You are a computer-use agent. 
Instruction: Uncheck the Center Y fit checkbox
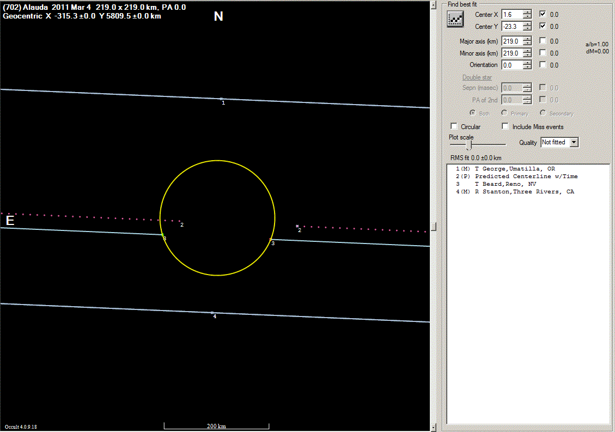(x=543, y=26)
